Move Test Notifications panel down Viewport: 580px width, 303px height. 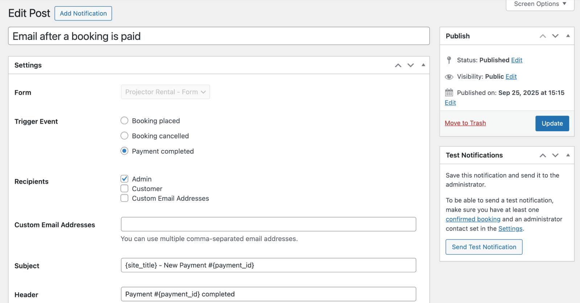pos(555,155)
